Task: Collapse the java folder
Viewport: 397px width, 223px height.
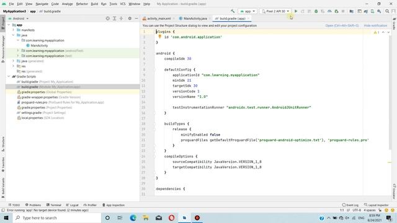Action: click(14, 35)
